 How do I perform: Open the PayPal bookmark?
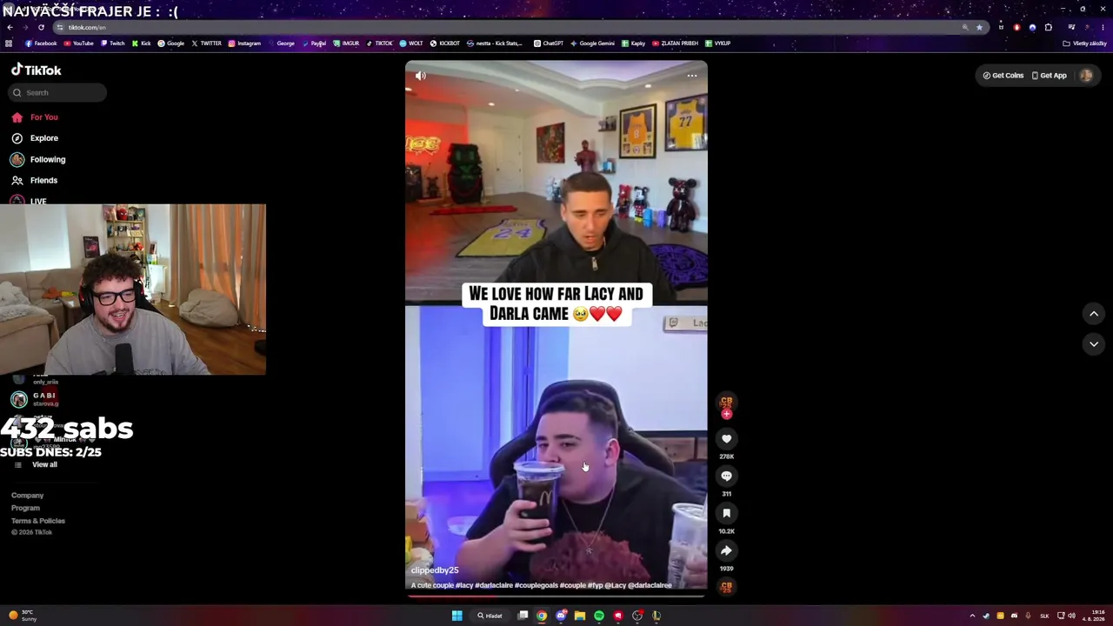coord(314,43)
